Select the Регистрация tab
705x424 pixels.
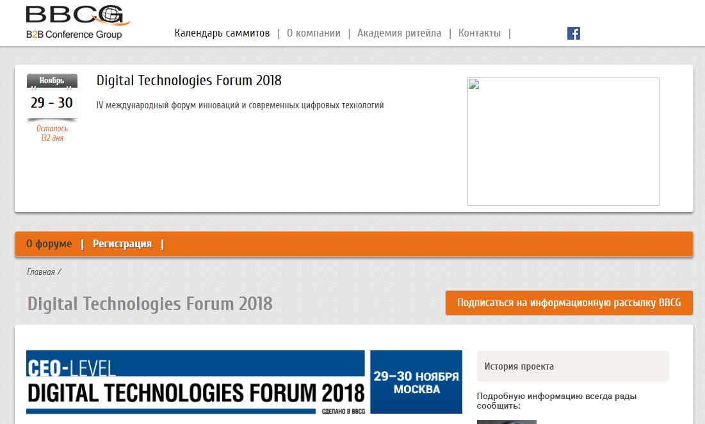pyautogui.click(x=122, y=243)
